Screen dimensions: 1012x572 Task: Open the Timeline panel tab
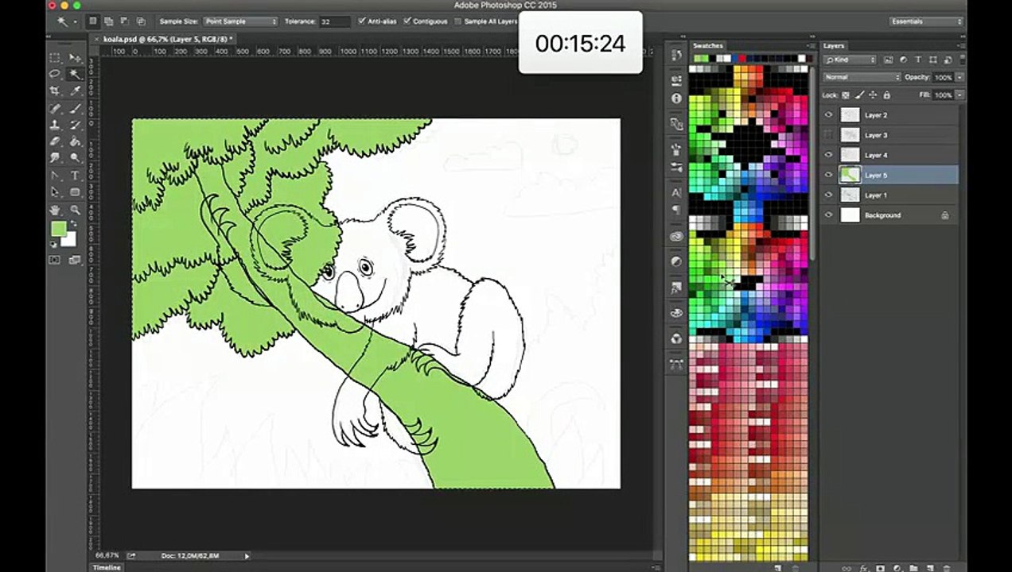pyautogui.click(x=107, y=567)
